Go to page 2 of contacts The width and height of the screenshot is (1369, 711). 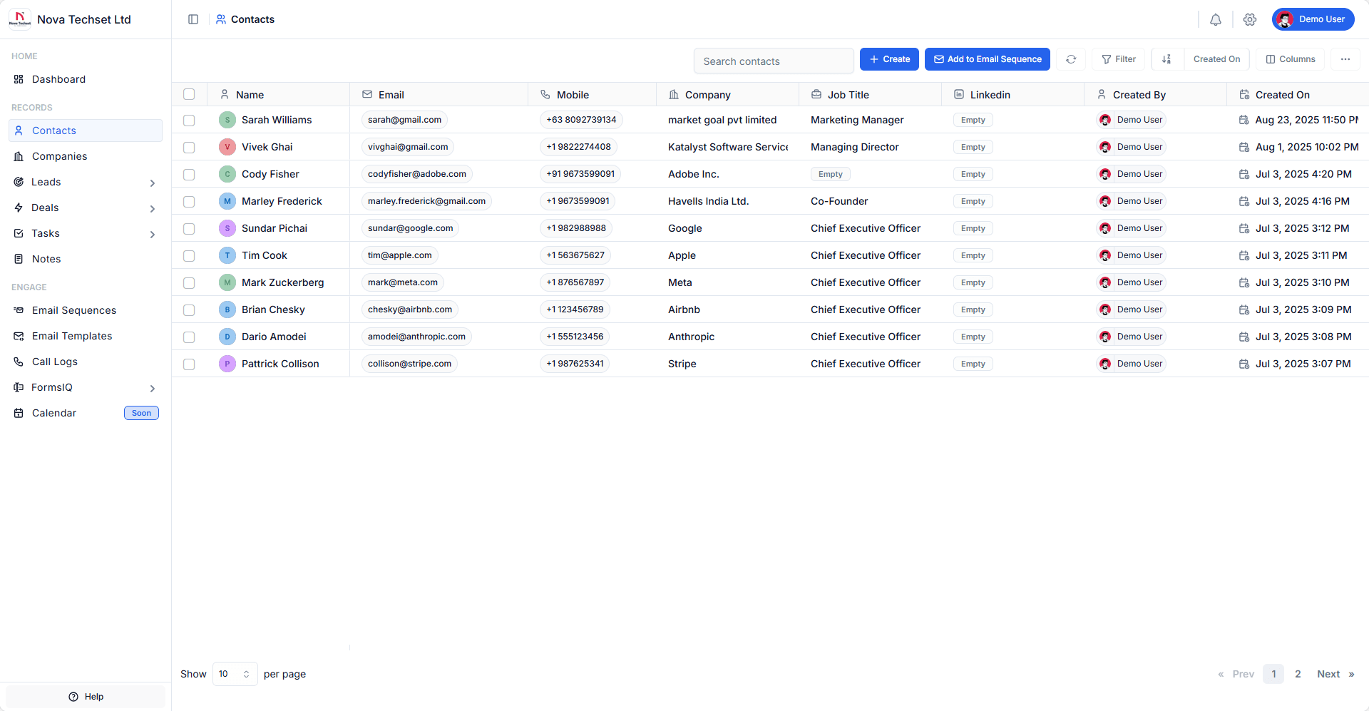[x=1298, y=674]
